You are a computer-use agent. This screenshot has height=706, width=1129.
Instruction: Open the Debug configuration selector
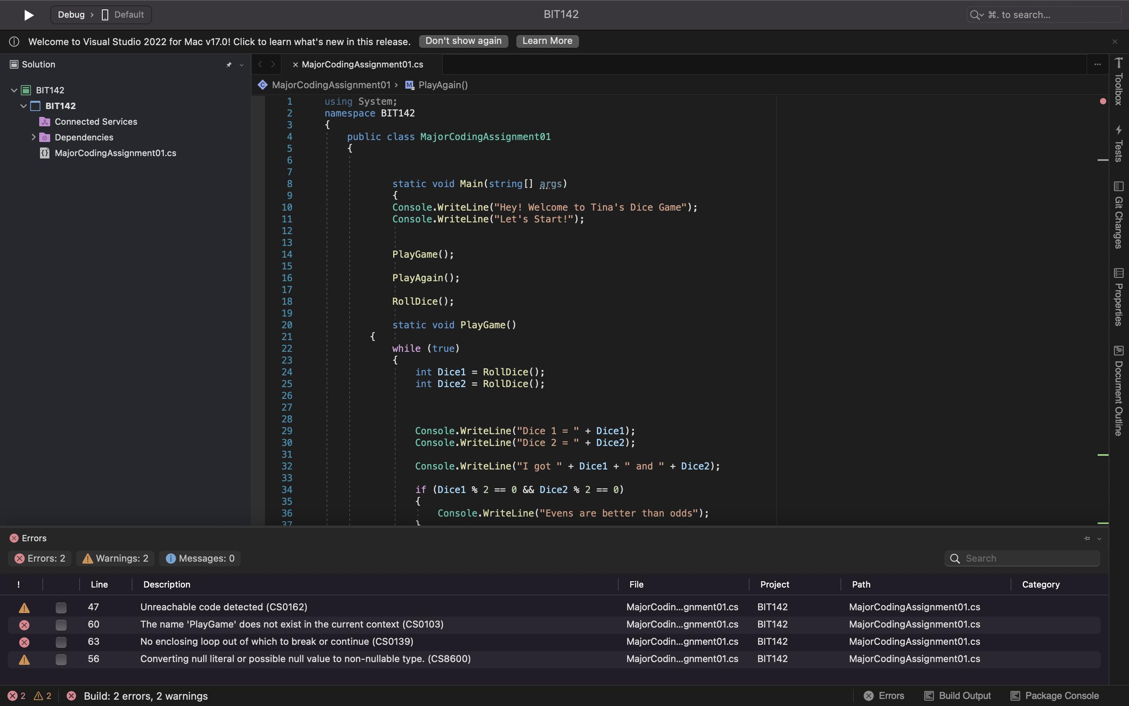[71, 15]
